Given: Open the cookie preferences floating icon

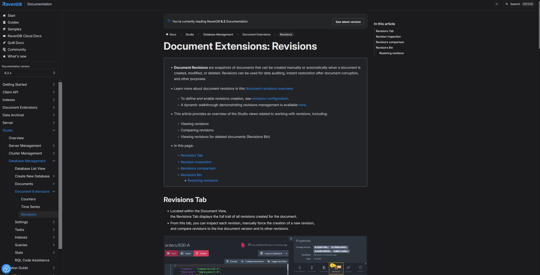Looking at the screenshot, I should (x=6, y=269).
